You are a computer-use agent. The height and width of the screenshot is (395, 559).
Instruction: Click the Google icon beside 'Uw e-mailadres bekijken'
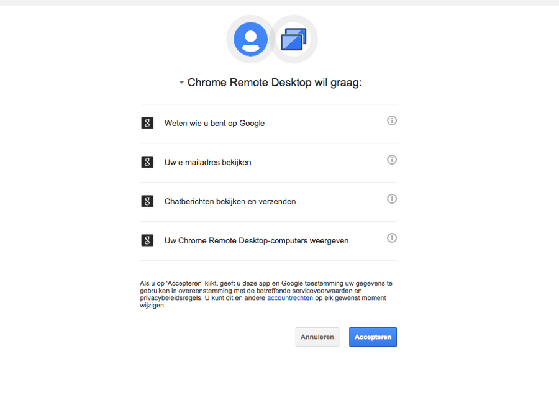147,162
